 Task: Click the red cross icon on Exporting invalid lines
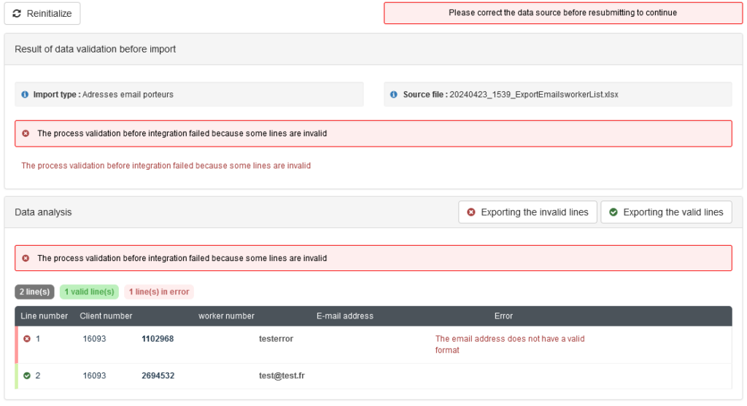coord(471,212)
